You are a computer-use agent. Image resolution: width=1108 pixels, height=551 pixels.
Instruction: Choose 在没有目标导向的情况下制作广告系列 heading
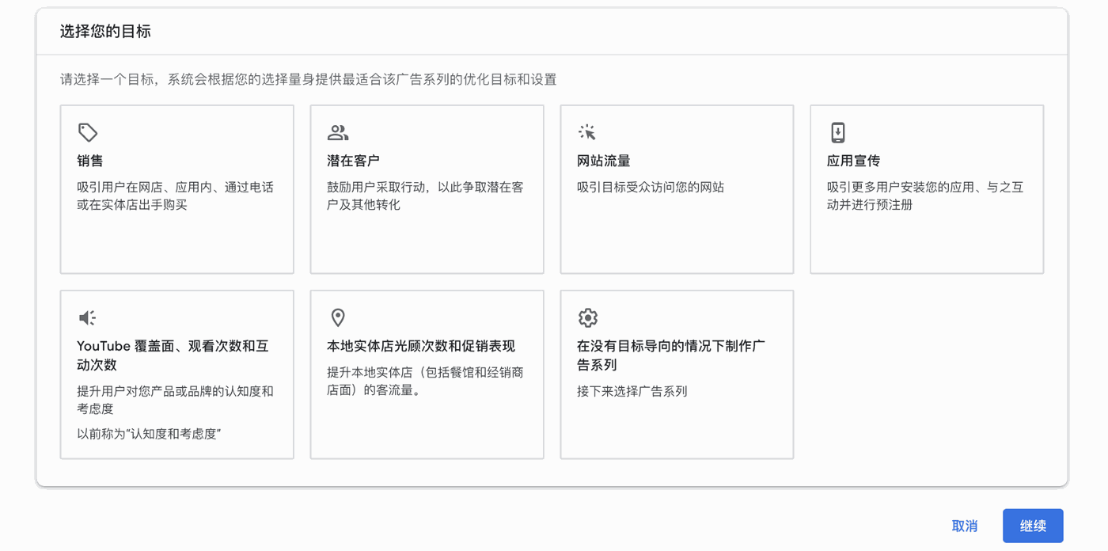pyautogui.click(x=671, y=355)
